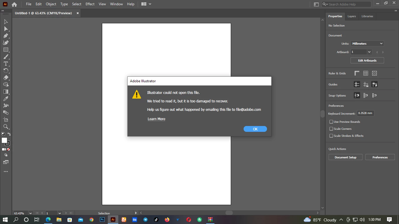Select the Eraser tool
The image size is (399, 224).
pos(6,78)
